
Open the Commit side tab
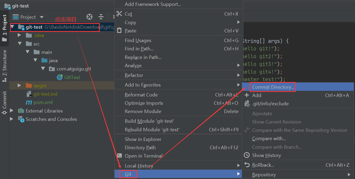5,103
